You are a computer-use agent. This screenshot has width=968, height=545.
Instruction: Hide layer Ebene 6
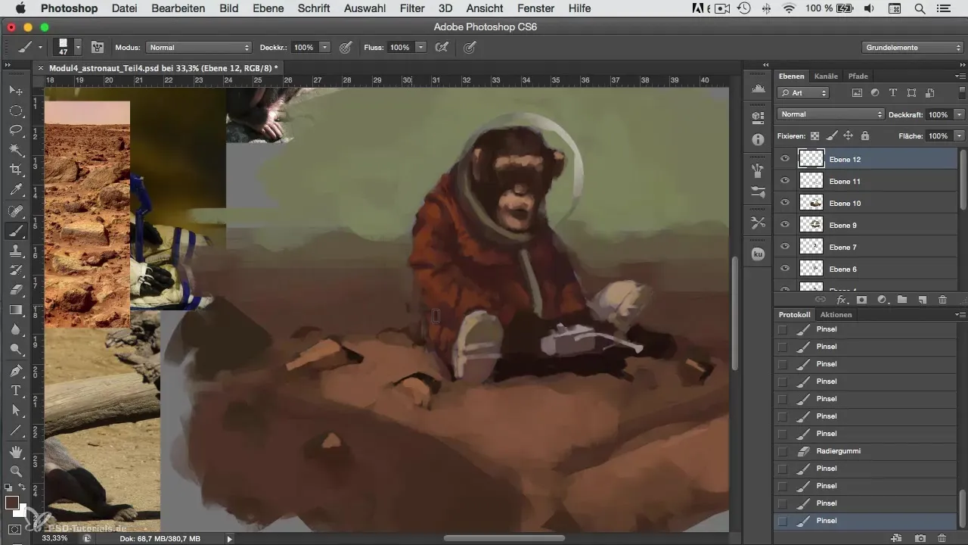tap(785, 269)
